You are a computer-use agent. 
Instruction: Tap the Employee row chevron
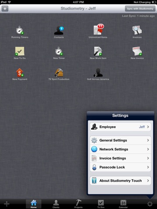click(148, 127)
